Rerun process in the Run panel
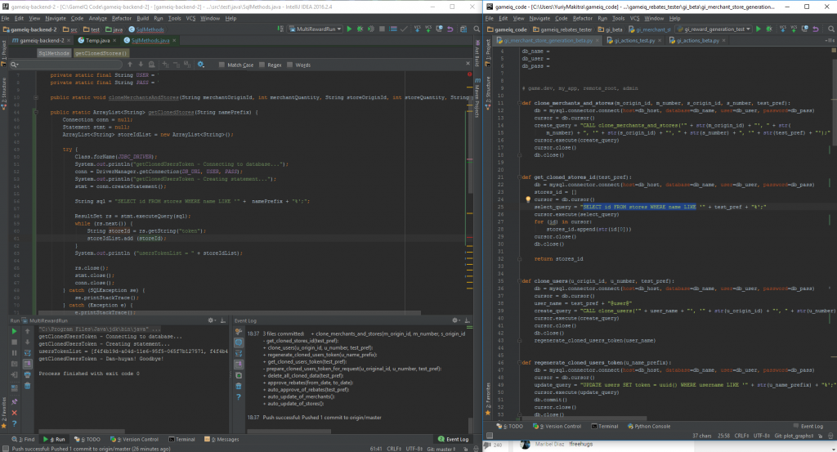 pyautogui.click(x=15, y=331)
